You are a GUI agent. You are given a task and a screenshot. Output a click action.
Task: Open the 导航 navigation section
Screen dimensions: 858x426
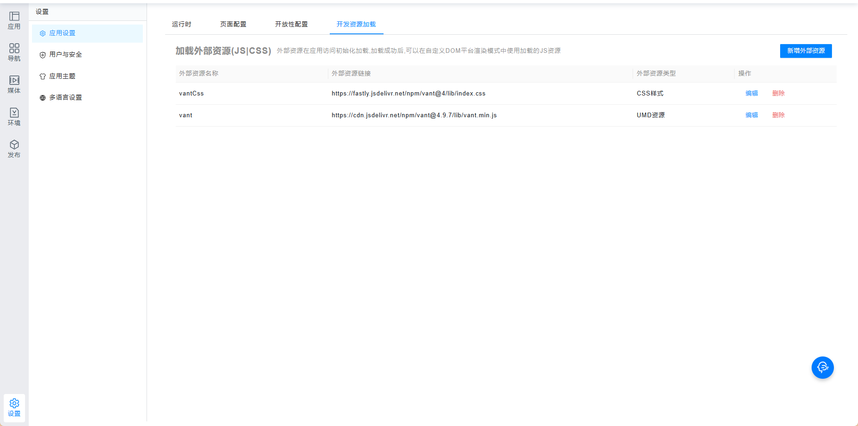click(x=14, y=53)
